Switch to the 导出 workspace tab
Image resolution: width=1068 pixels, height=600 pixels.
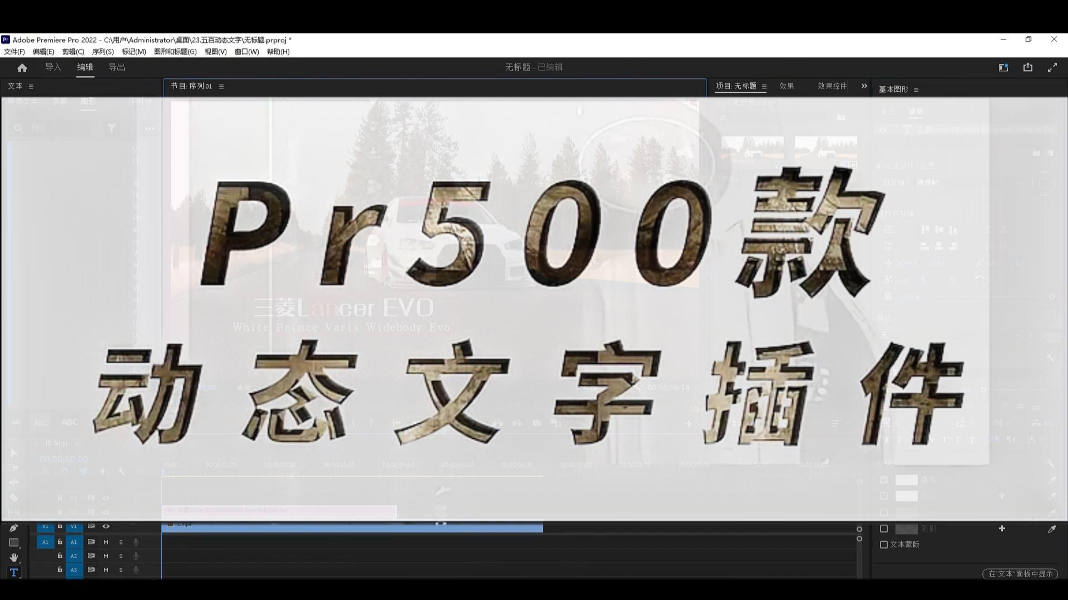[x=117, y=67]
